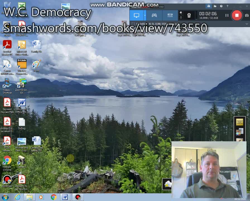Open Bandicam desktop shortcut
This screenshot has width=250, height=201.
coord(7,181)
